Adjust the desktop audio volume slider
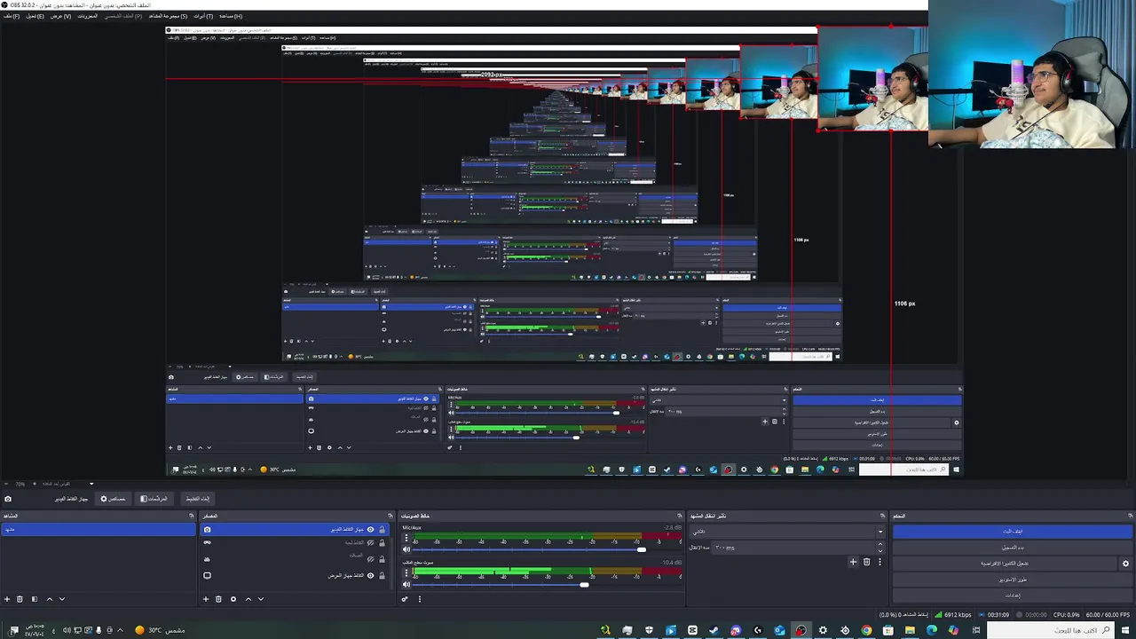Screen dimensions: 1136x639 (584, 584)
